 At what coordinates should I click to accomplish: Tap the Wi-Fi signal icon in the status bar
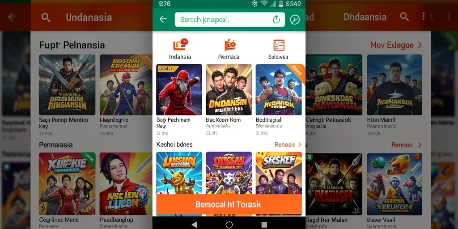click(x=264, y=4)
